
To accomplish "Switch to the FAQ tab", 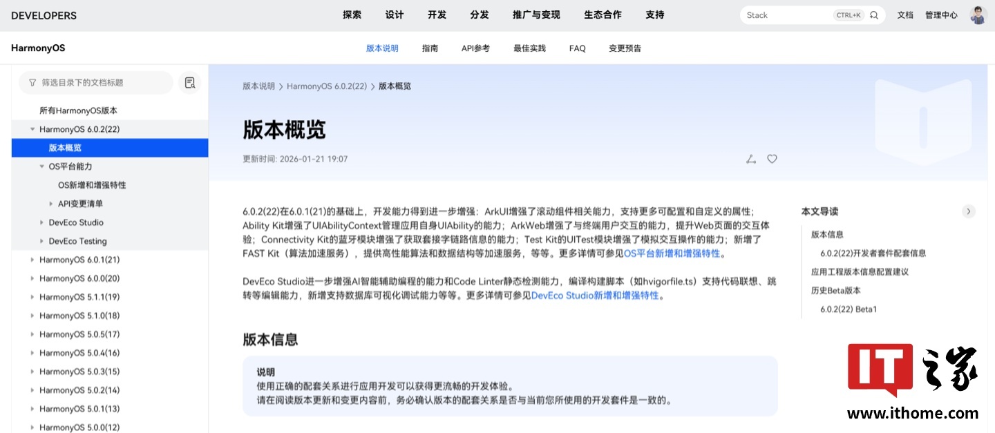I will click(x=577, y=48).
